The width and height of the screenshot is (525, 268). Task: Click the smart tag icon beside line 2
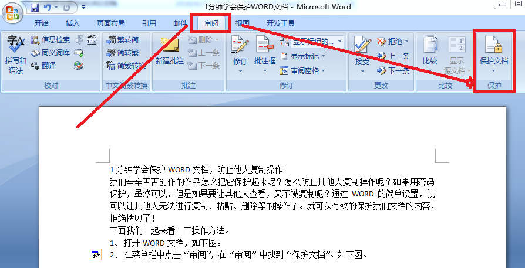(96, 255)
